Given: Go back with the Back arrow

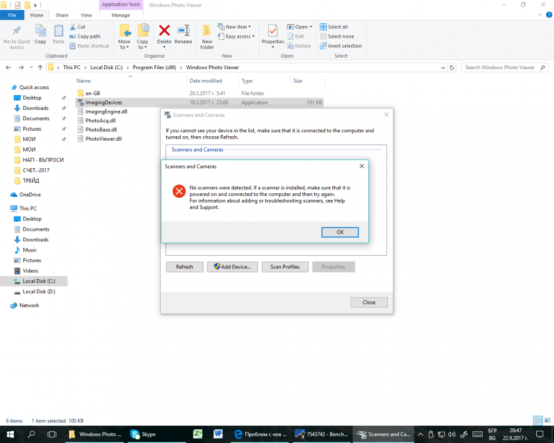Looking at the screenshot, I should tap(8, 68).
